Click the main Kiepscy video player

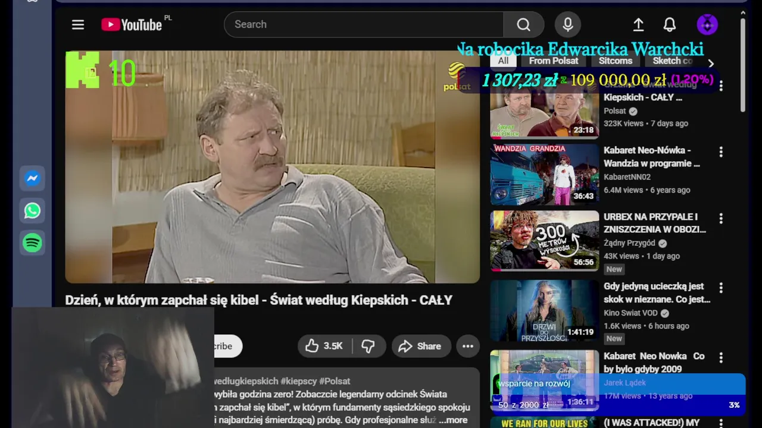(272, 166)
